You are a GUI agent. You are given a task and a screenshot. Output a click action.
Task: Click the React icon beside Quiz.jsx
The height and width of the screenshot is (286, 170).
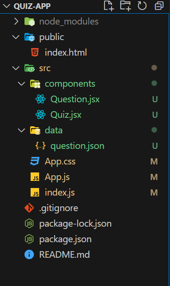[40, 114]
